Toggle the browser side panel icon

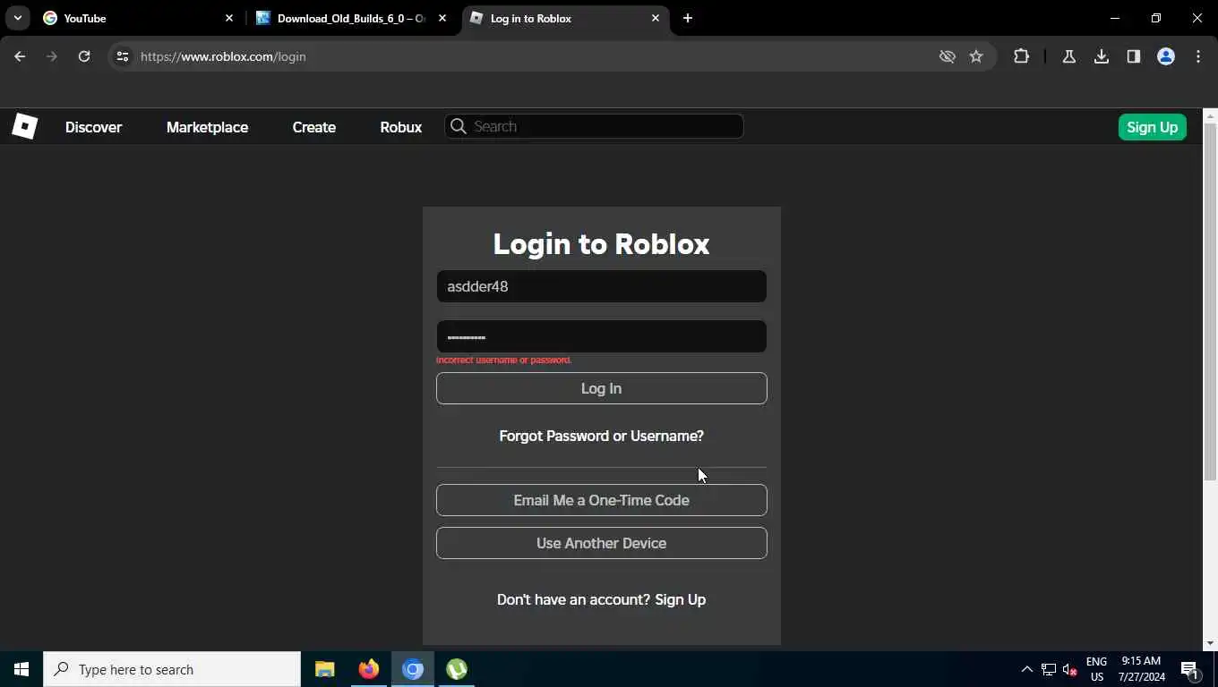click(x=1134, y=56)
